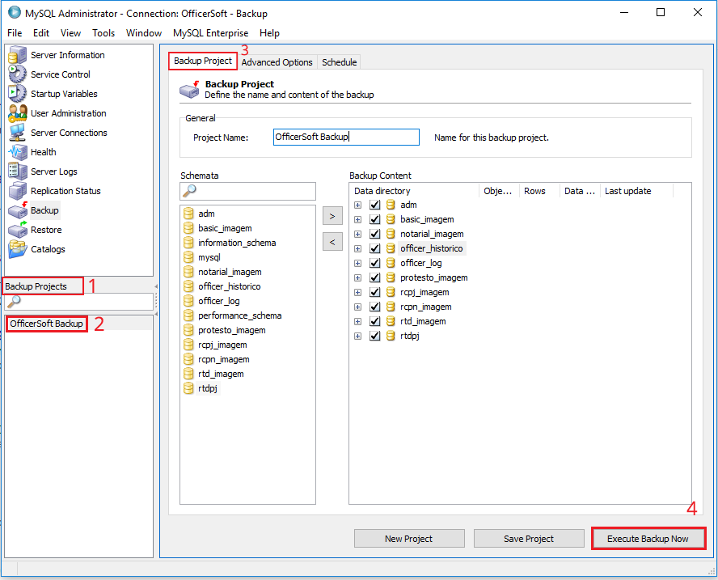Expand the basic_imagem tree node
The image size is (718, 580).
coord(357,220)
